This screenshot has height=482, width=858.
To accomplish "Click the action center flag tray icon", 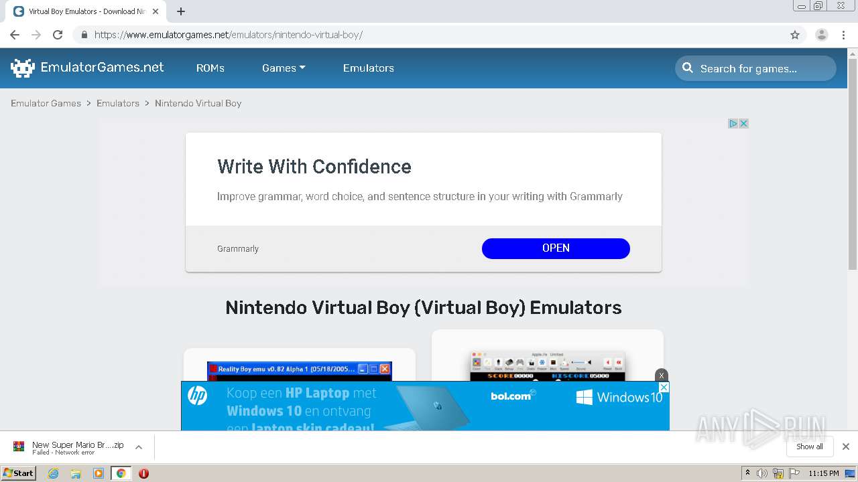I will (x=794, y=473).
